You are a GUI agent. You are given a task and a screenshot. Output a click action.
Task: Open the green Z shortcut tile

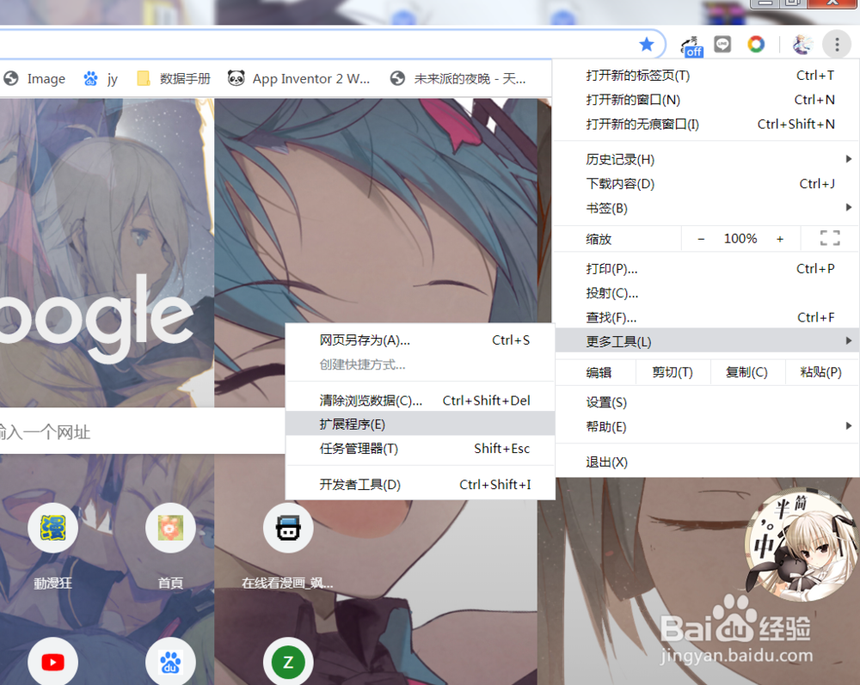[288, 662]
